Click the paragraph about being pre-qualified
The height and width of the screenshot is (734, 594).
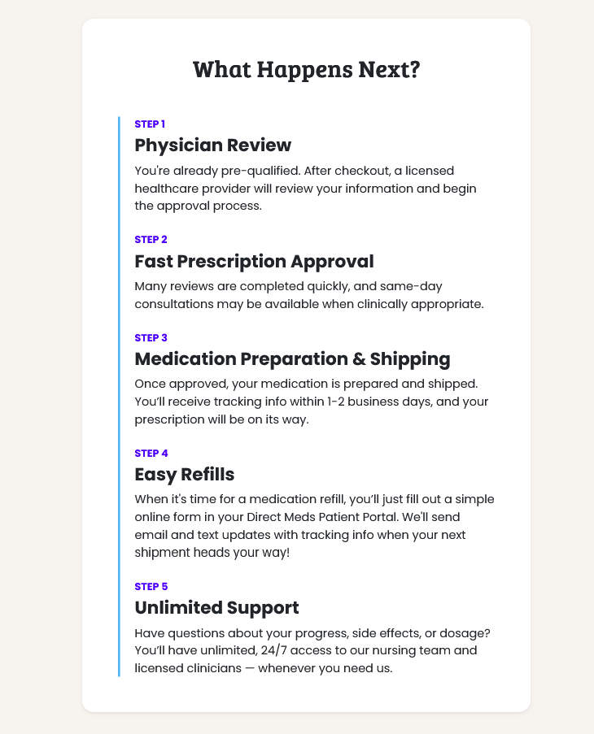pyautogui.click(x=305, y=188)
